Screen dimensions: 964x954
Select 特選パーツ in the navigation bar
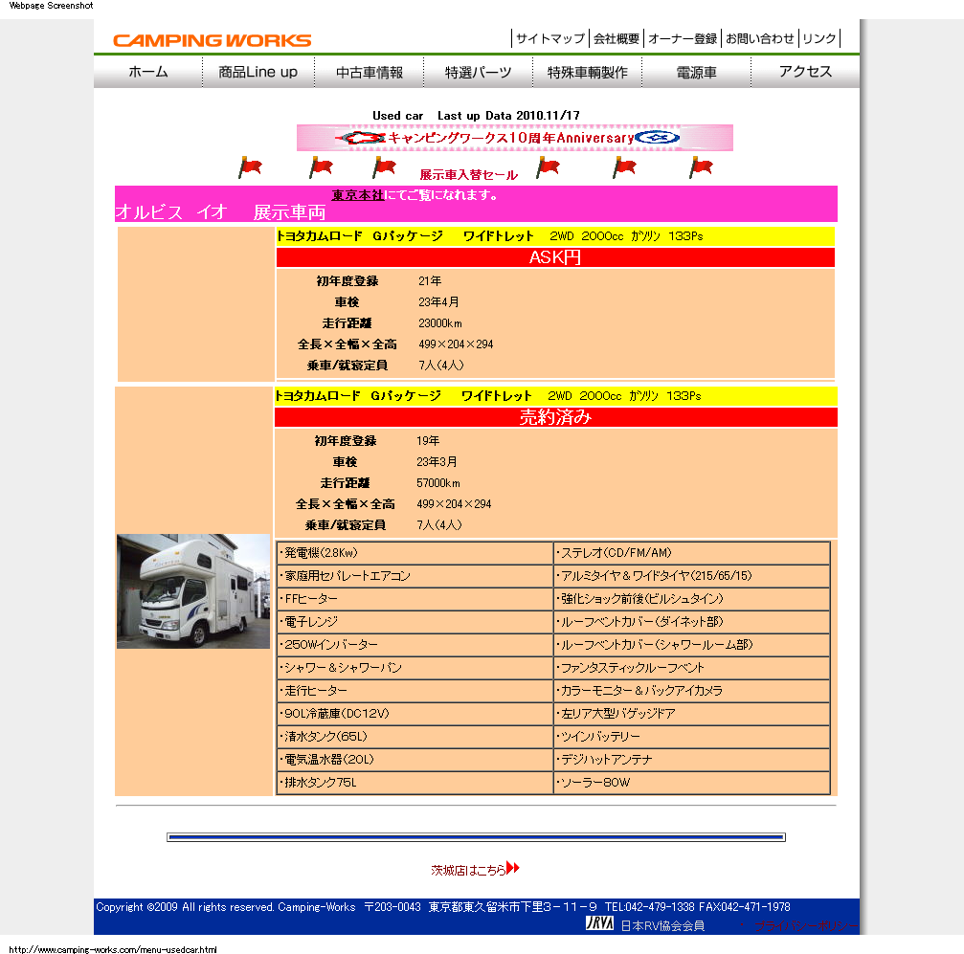point(479,72)
